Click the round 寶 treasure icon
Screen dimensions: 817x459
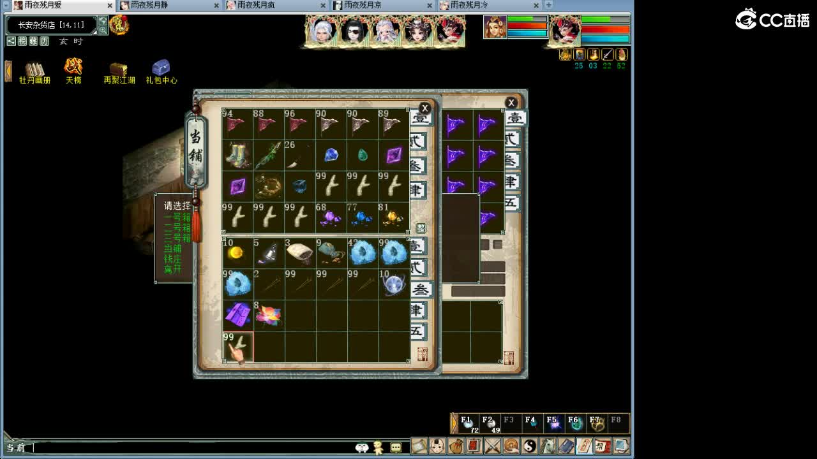(x=119, y=25)
